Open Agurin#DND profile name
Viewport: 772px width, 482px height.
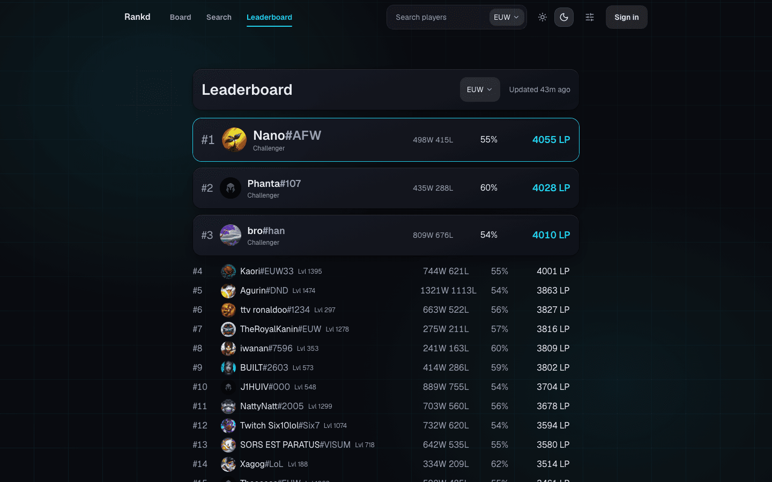click(264, 291)
